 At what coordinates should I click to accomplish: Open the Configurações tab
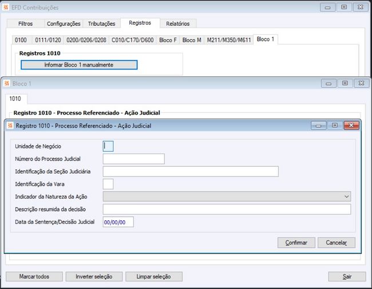[x=64, y=24]
